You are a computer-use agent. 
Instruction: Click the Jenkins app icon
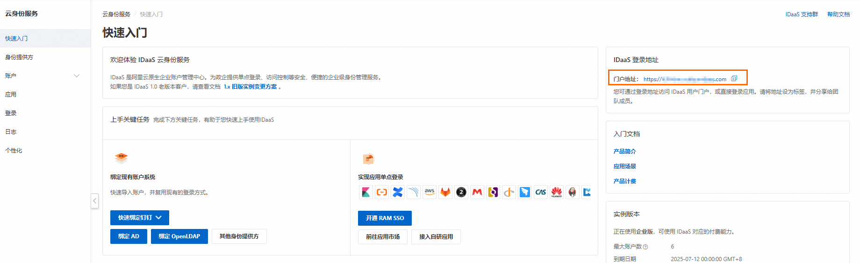pos(573,192)
